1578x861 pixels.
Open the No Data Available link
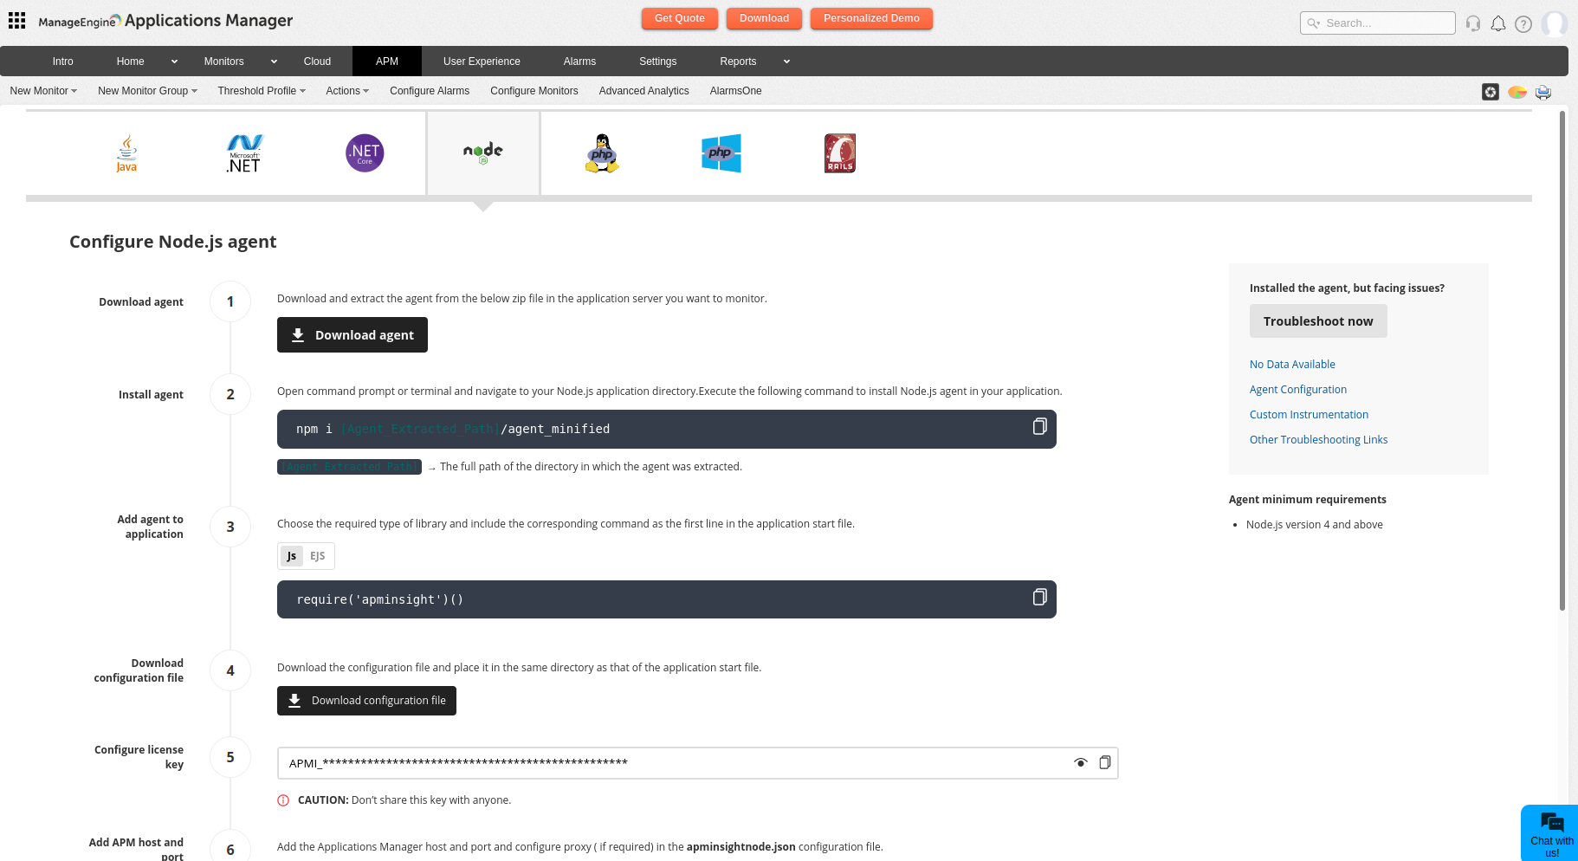click(x=1292, y=365)
